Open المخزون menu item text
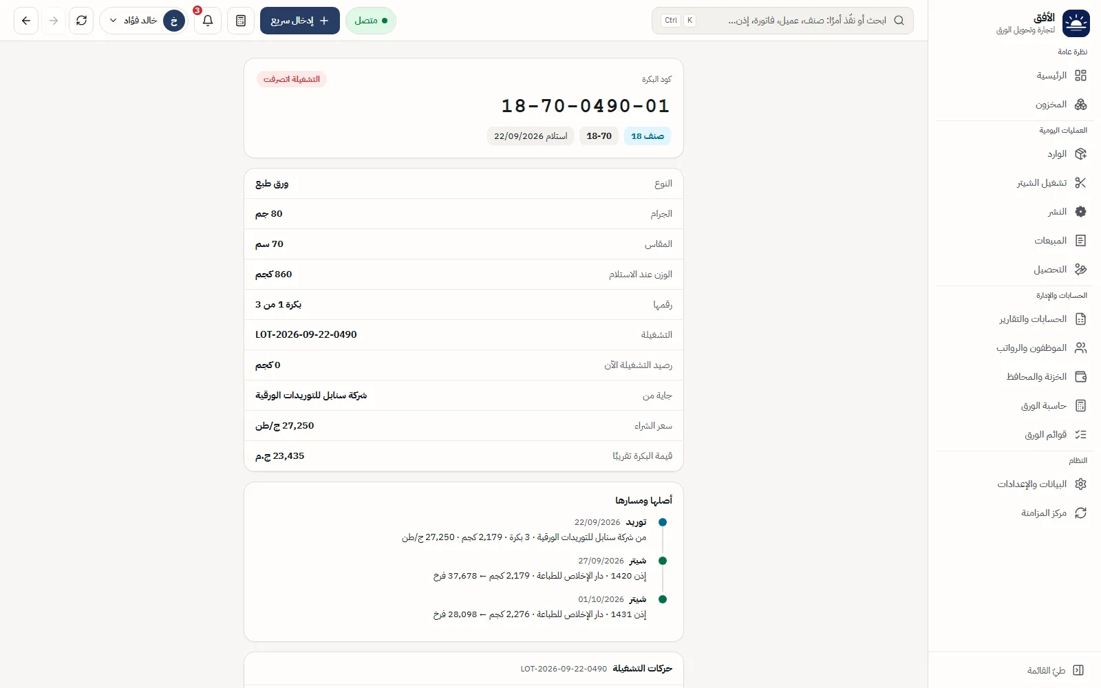 (x=1051, y=105)
